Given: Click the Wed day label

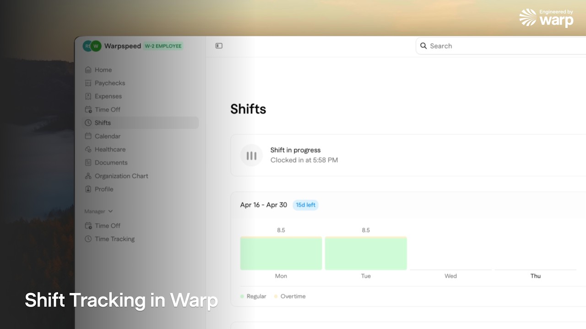Looking at the screenshot, I should (450, 276).
